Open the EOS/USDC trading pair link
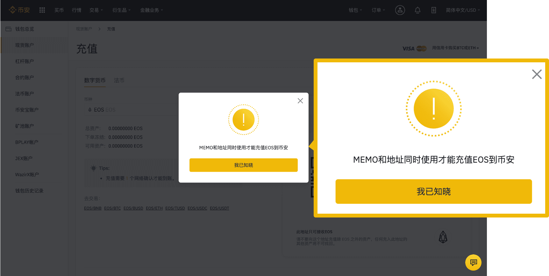Image resolution: width=549 pixels, height=276 pixels. point(197,208)
